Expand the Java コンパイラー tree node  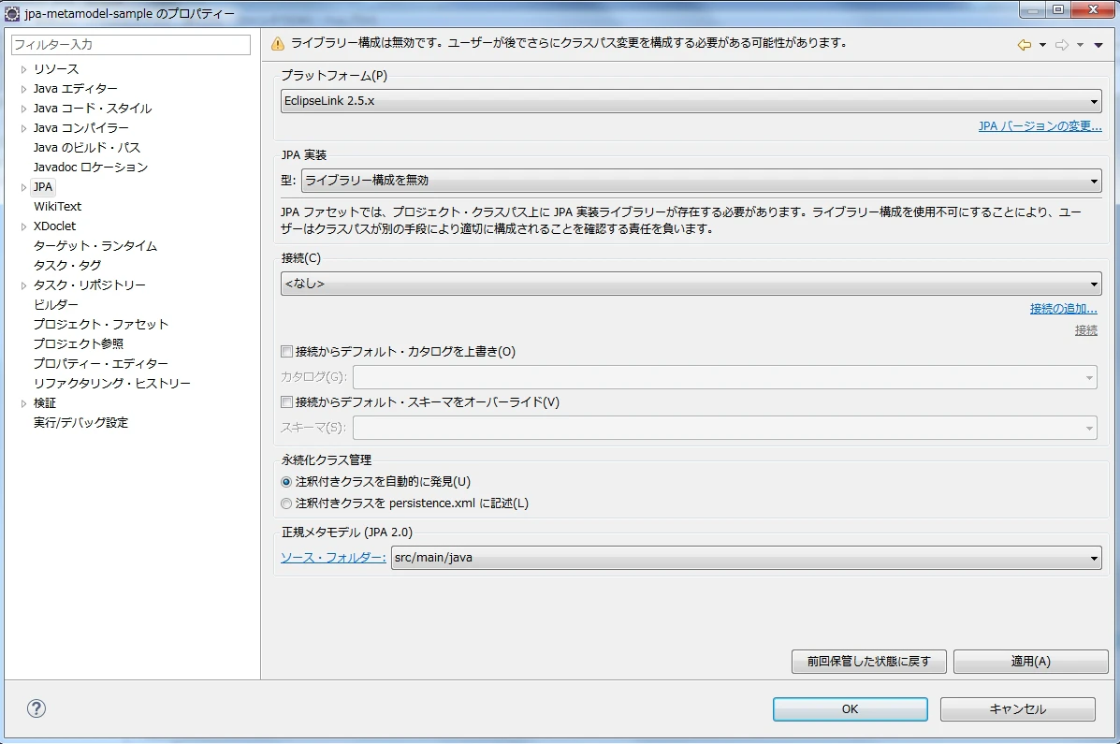[23, 128]
